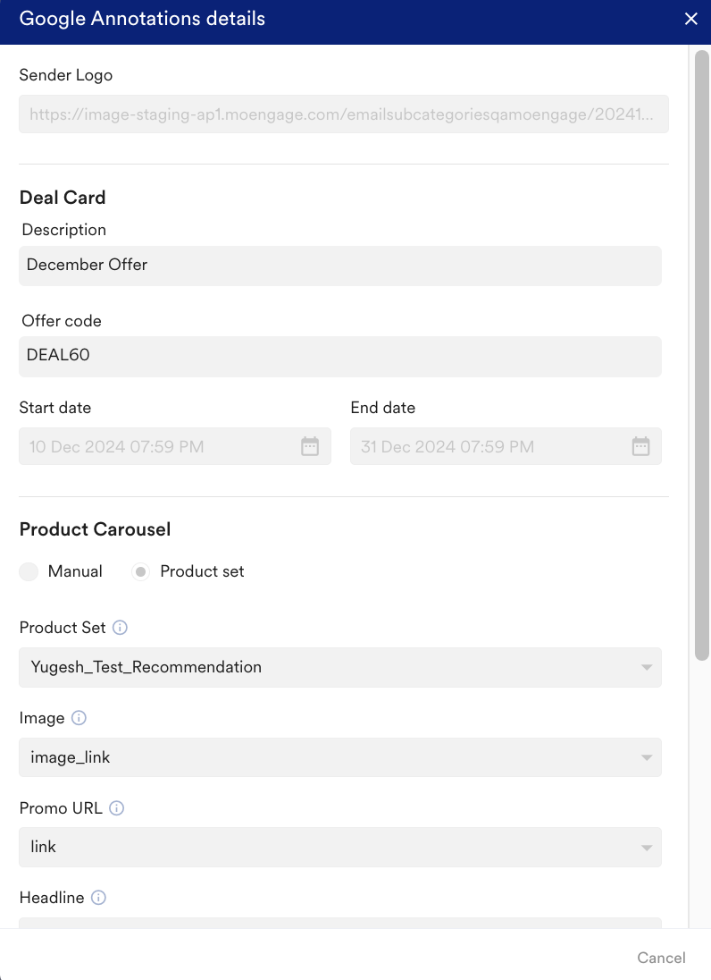Image resolution: width=711 pixels, height=980 pixels.
Task: Open the Image field dropdown
Action: [339, 757]
